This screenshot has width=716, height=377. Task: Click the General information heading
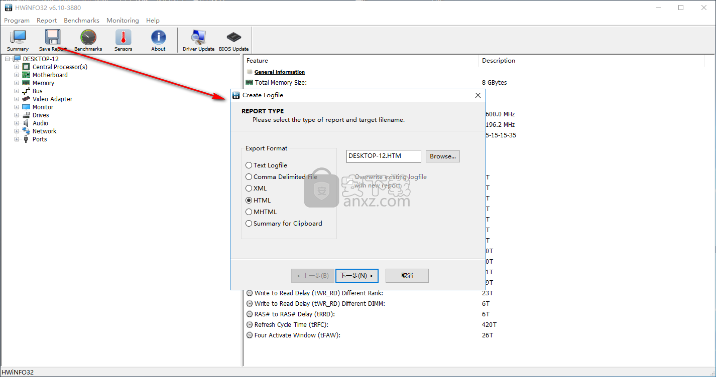pos(280,72)
